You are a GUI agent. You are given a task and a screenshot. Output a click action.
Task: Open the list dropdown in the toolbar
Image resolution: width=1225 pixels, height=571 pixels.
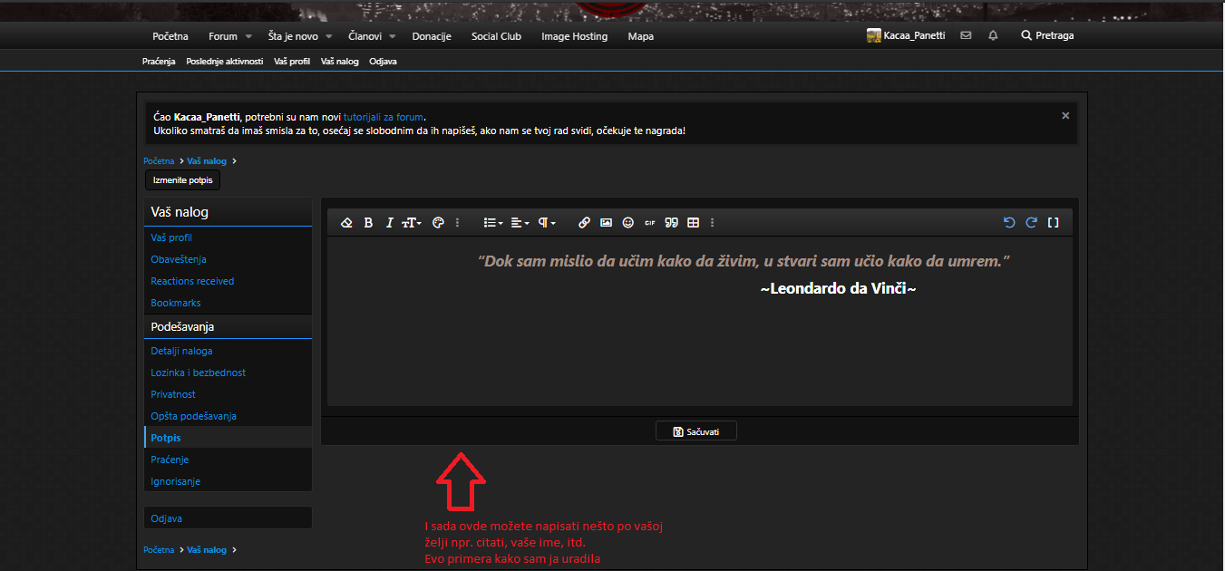tap(493, 223)
